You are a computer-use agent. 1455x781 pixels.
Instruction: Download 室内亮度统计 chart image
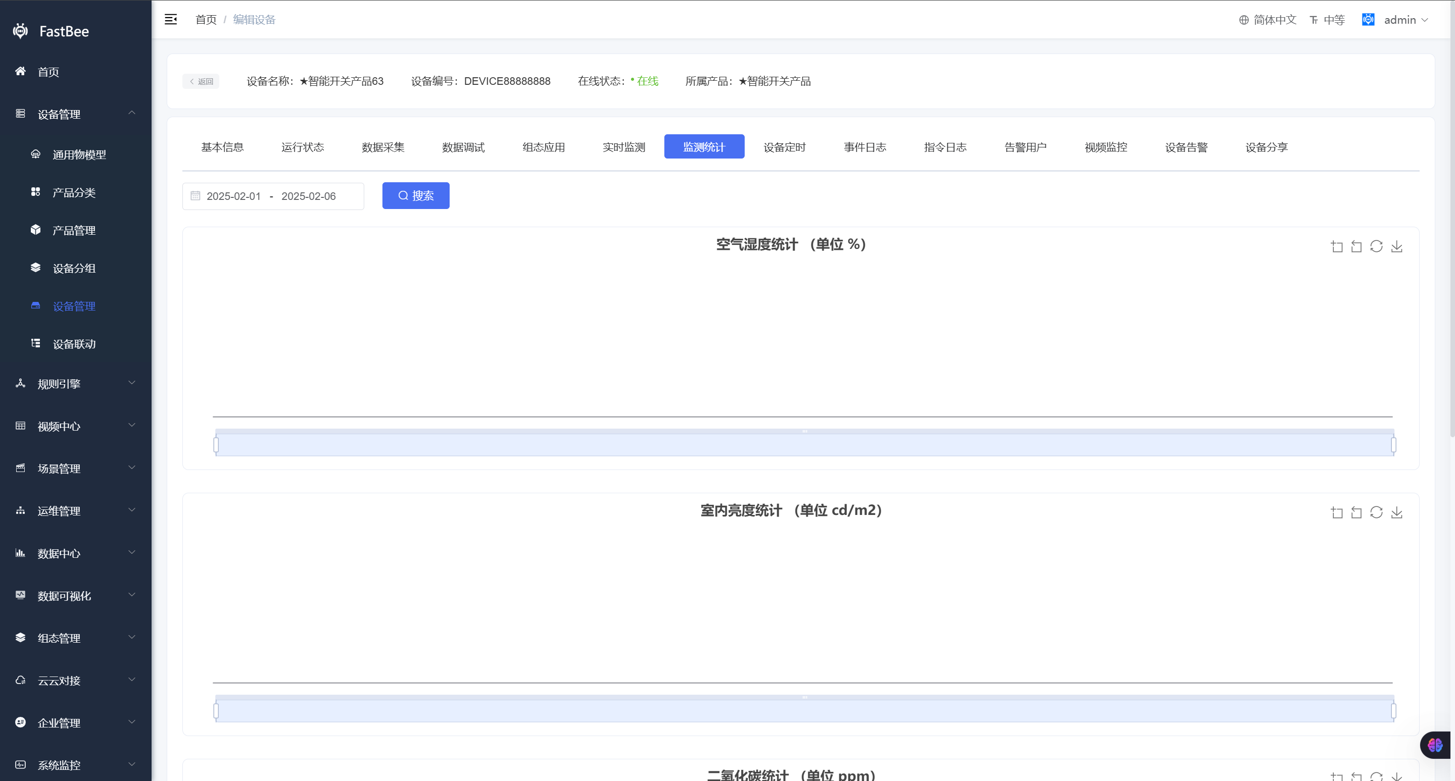coord(1397,512)
